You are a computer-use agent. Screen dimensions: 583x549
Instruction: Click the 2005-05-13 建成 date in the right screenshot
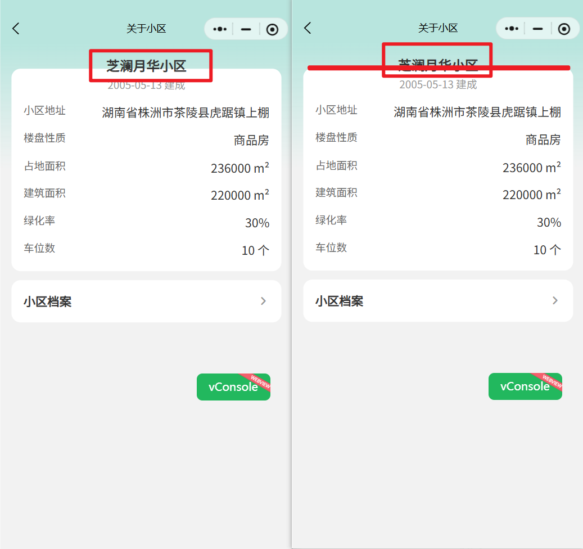point(438,85)
